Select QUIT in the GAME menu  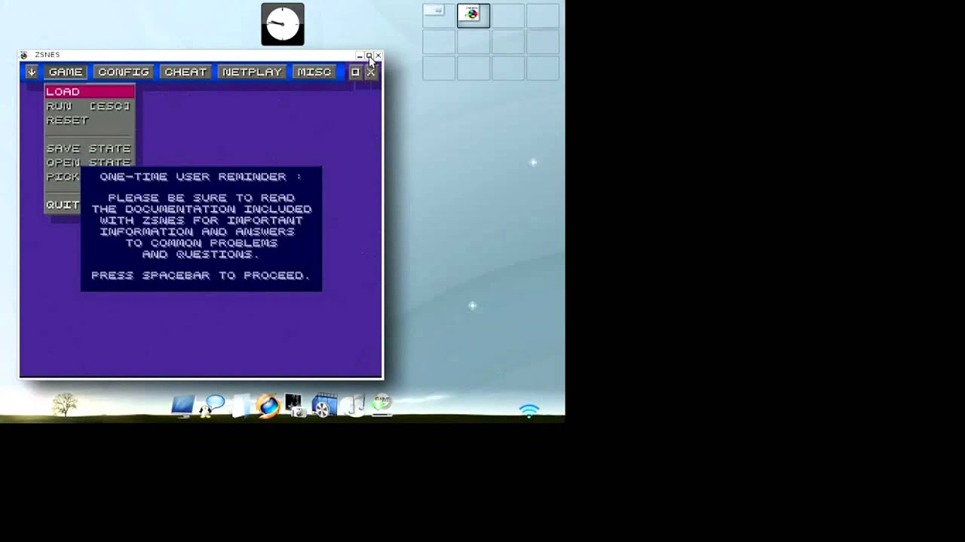[63, 205]
